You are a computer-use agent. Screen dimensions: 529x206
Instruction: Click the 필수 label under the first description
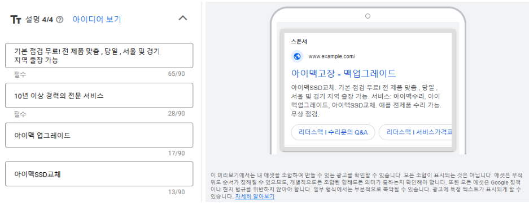20,74
